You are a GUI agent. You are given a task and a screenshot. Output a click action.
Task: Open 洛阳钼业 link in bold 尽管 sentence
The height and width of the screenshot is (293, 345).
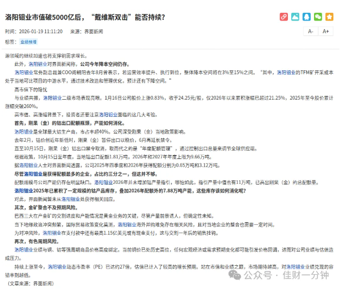tap(33, 174)
